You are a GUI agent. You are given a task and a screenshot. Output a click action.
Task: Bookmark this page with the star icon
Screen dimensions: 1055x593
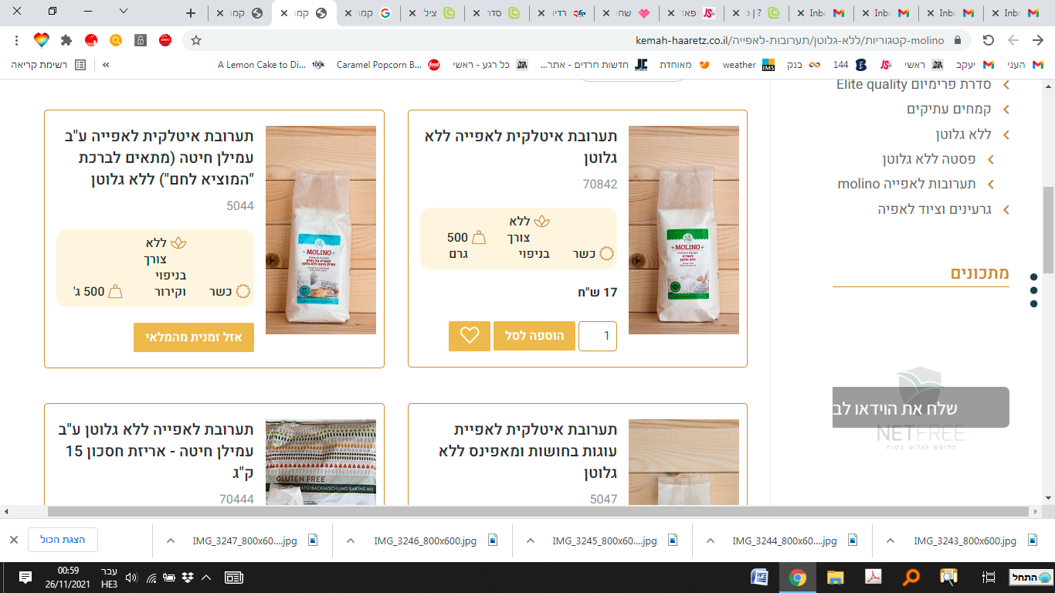pyautogui.click(x=196, y=40)
